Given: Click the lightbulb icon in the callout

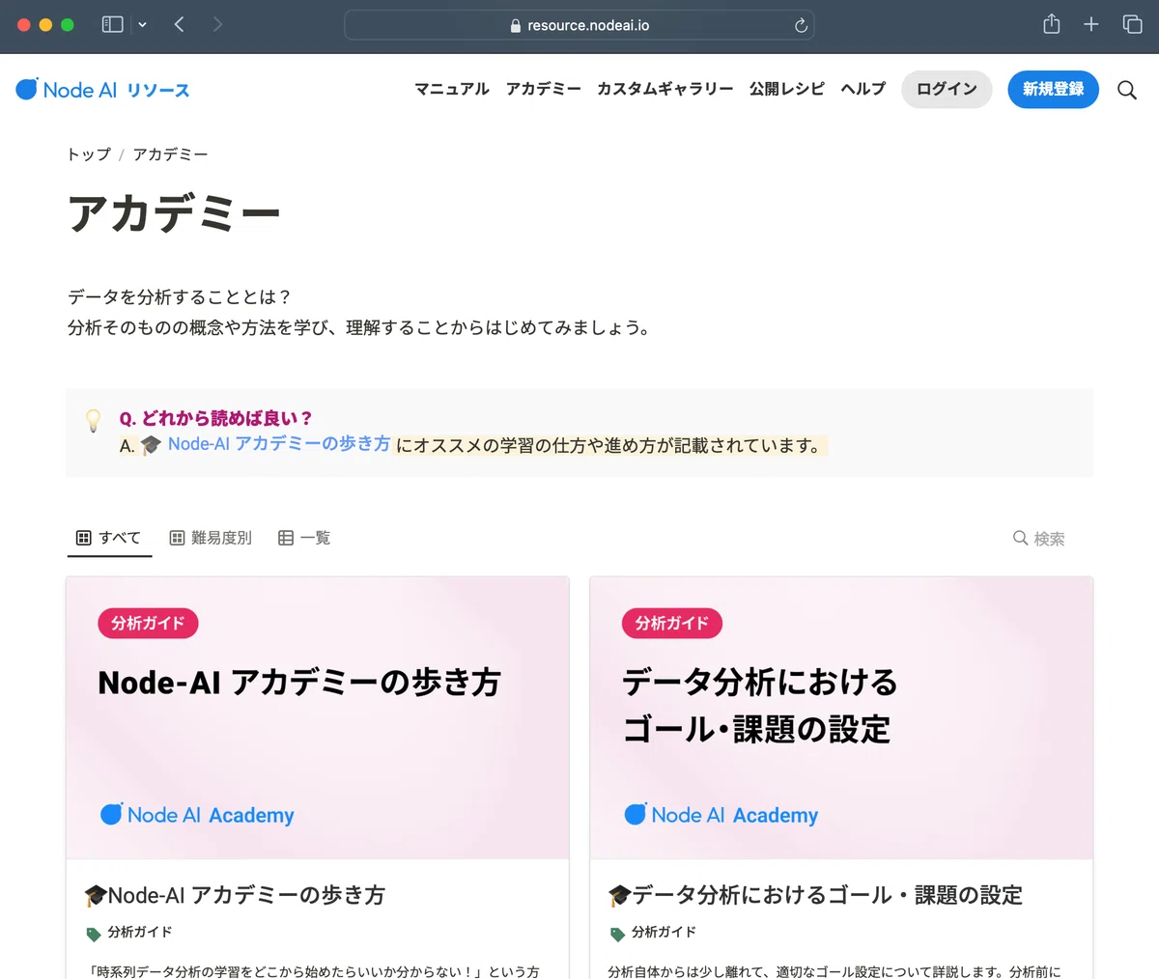Looking at the screenshot, I should (x=93, y=420).
